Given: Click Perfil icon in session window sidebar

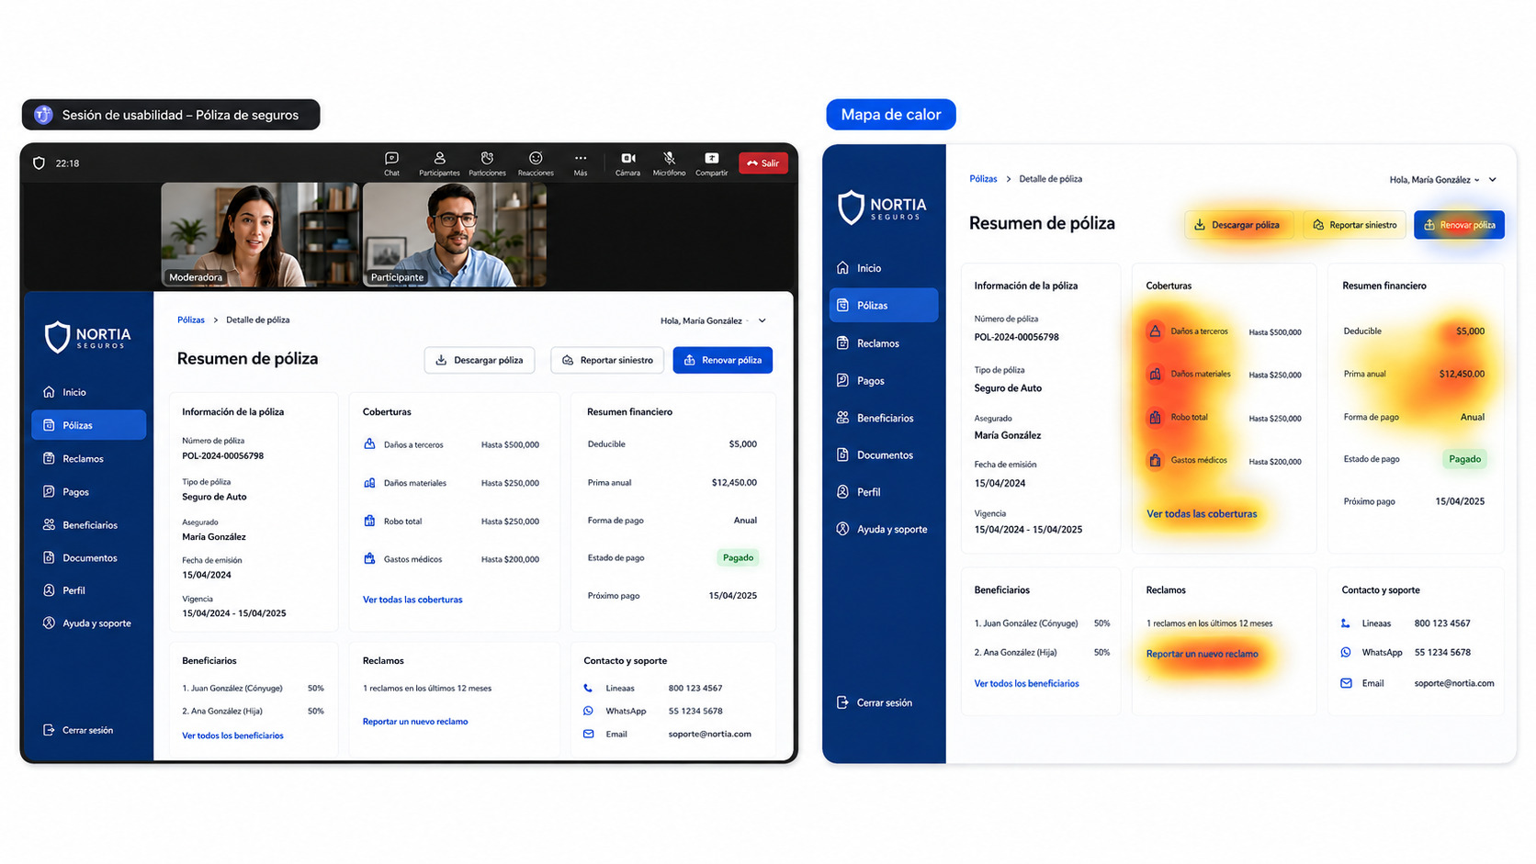Looking at the screenshot, I should pyautogui.click(x=49, y=590).
